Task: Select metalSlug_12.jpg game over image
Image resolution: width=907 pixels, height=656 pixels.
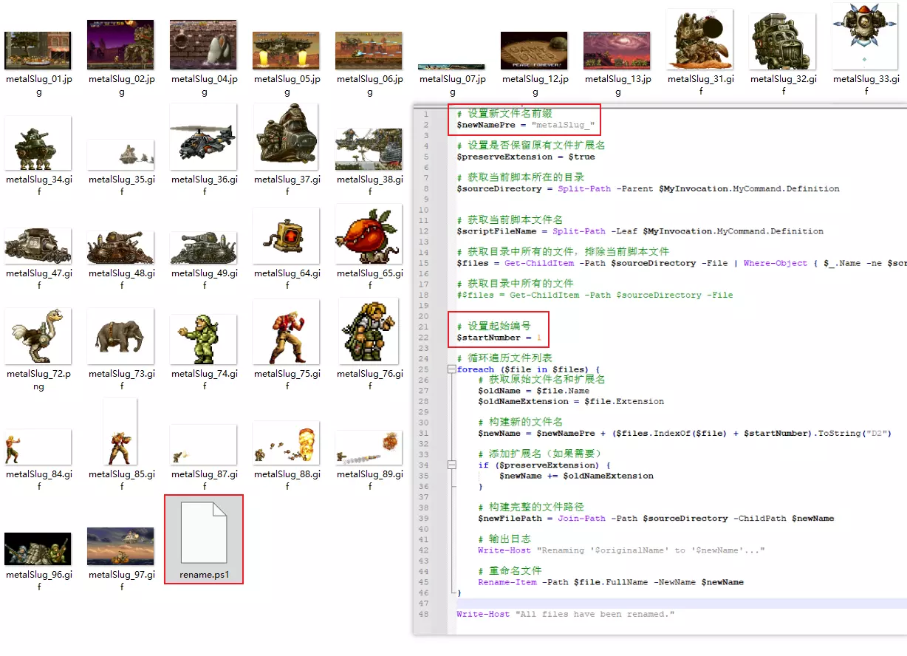Action: pos(534,50)
